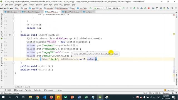The width and height of the screenshot is (178, 100).
Task: Open the Gradle side panel
Action: coord(176,15)
